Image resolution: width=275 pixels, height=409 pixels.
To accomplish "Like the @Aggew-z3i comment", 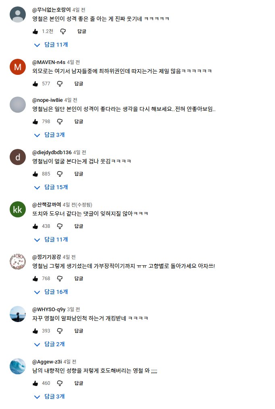I will click(35, 383).
